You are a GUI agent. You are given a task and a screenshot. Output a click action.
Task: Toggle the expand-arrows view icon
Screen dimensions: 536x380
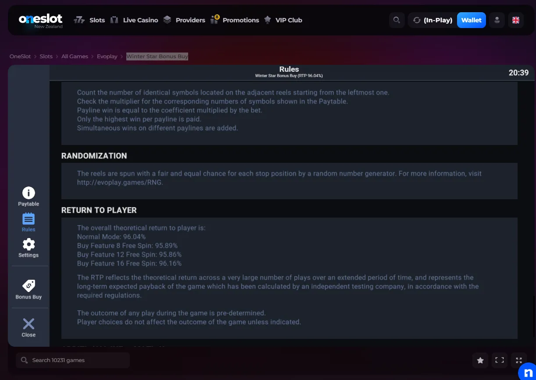[519, 360]
